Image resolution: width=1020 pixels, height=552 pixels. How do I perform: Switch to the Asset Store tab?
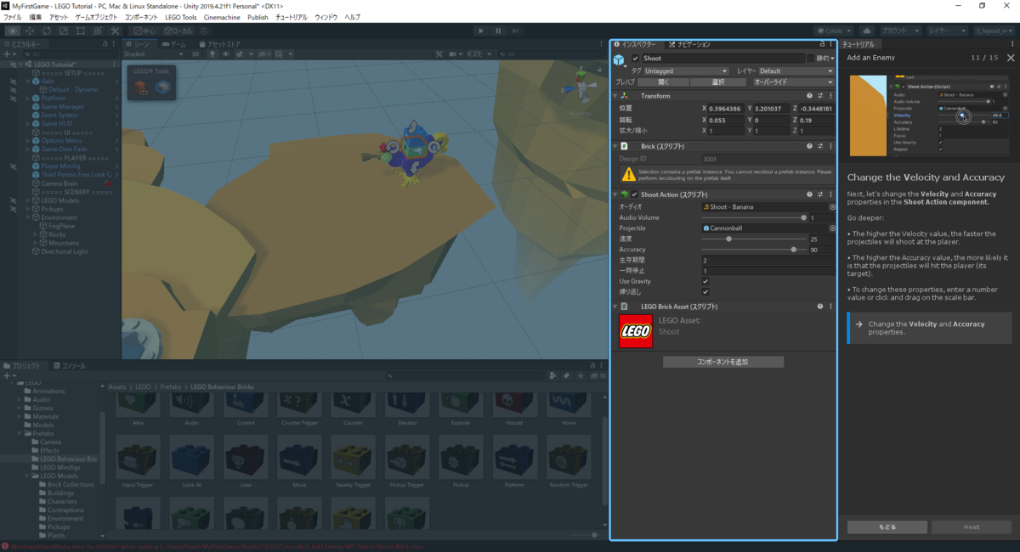coord(219,43)
